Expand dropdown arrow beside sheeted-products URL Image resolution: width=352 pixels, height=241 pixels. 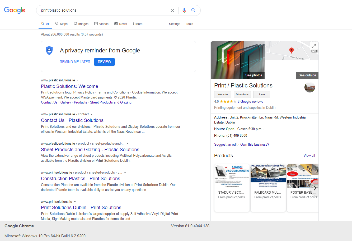click(125, 173)
